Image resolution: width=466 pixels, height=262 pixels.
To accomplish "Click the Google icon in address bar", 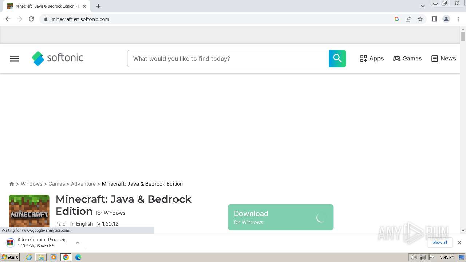I will (x=397, y=19).
